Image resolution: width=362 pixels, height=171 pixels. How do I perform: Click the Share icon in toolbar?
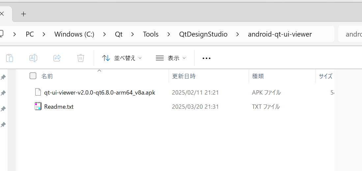tap(57, 58)
